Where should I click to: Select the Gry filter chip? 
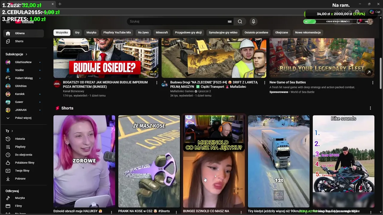tap(77, 32)
